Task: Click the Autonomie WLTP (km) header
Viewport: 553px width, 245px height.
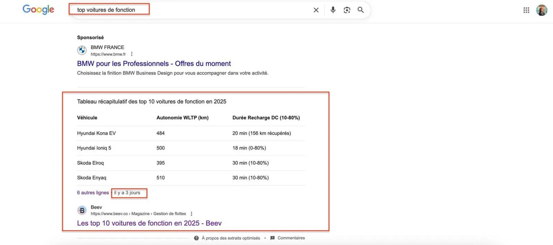Action: pos(182,118)
